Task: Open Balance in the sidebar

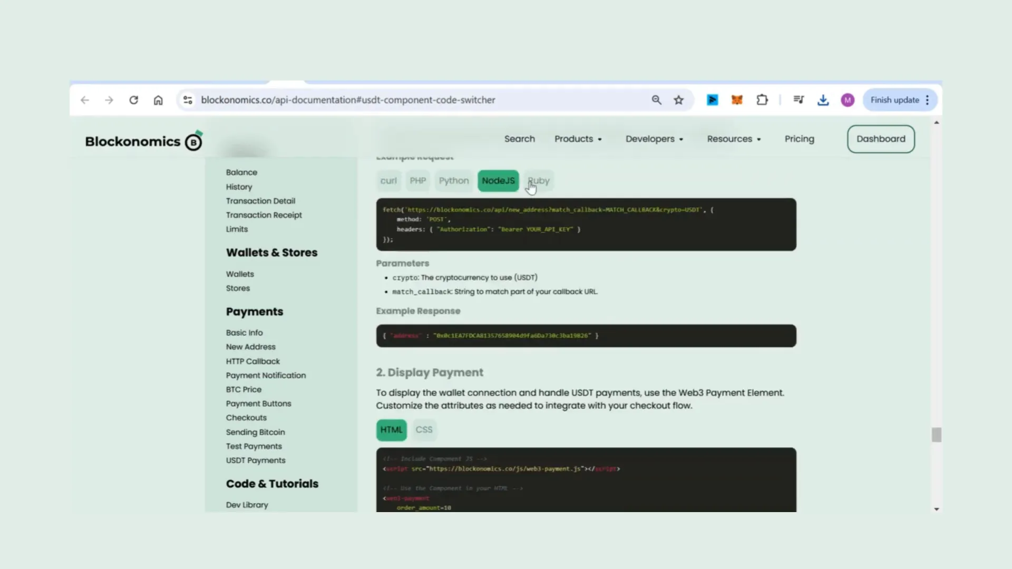Action: [x=241, y=172]
